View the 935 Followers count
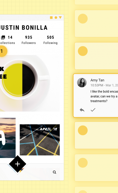 (29, 40)
